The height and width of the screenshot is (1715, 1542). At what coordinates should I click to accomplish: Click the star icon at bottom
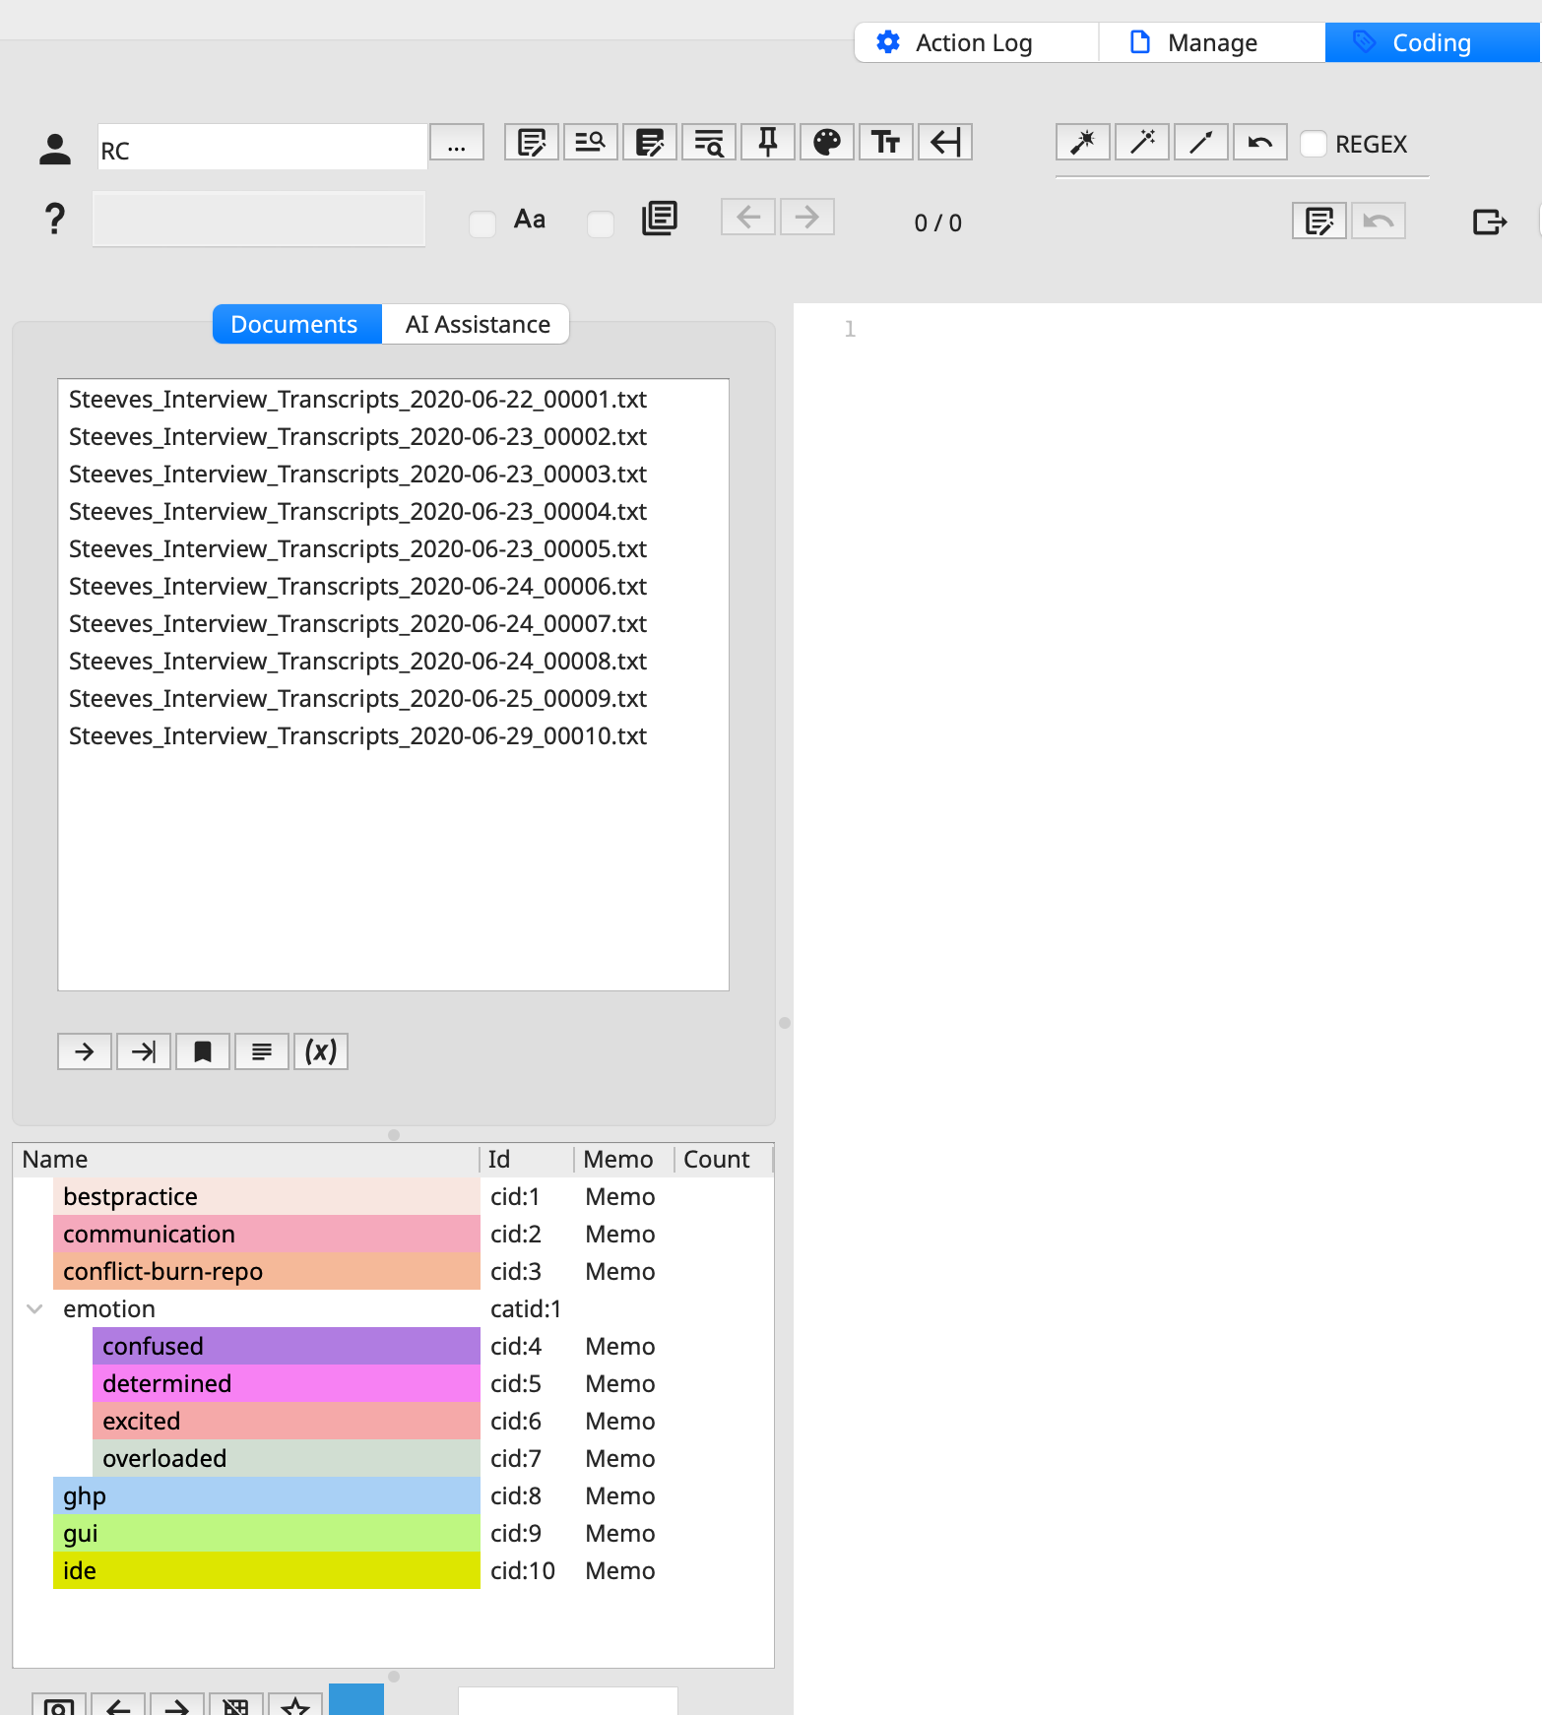pos(294,1704)
